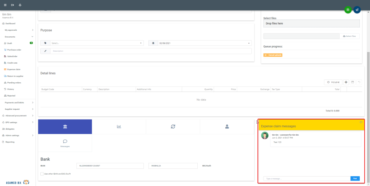
Task: Click the green save floating button
Action: tap(348, 10)
